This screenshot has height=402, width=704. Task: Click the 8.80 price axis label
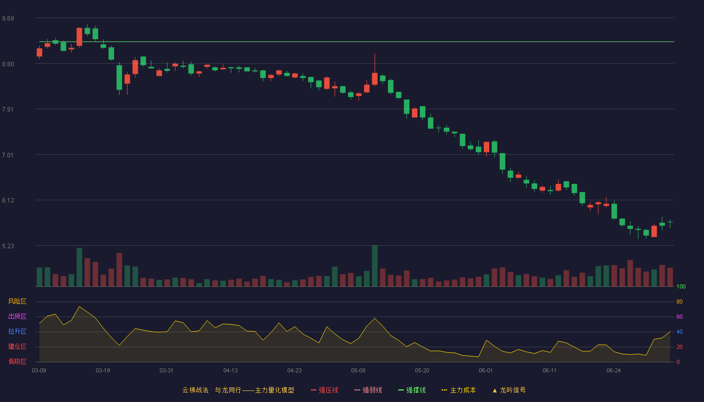tap(8, 64)
